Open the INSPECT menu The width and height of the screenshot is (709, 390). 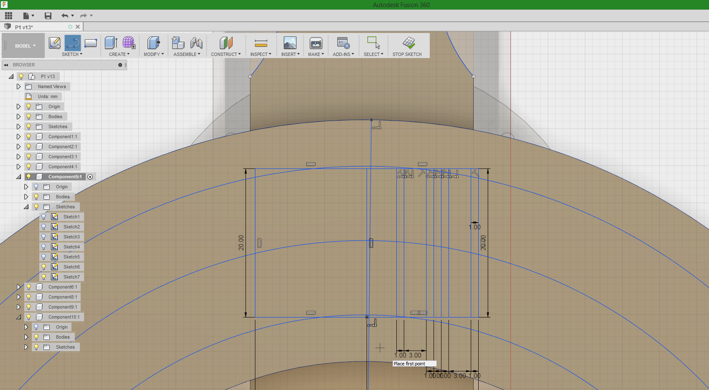260,54
